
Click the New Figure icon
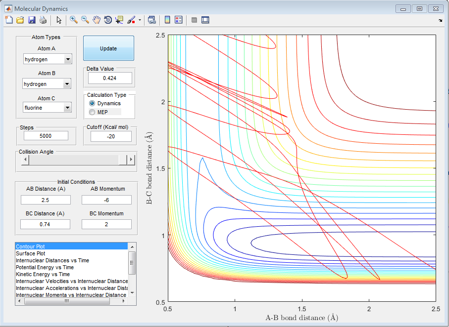8,20
